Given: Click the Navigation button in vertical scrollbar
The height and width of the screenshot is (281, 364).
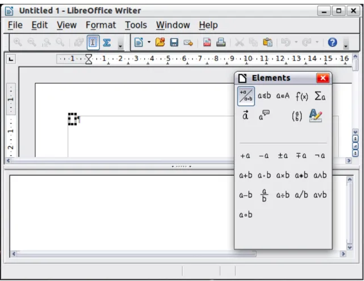Looking at the screenshot, I should click(355, 146).
